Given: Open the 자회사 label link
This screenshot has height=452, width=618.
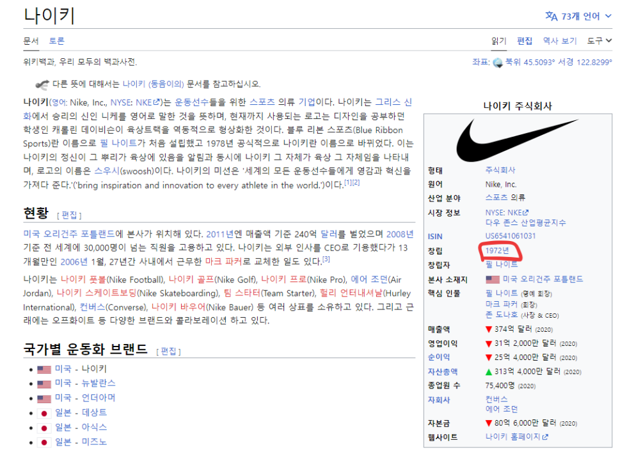Looking at the screenshot, I should [439, 400].
